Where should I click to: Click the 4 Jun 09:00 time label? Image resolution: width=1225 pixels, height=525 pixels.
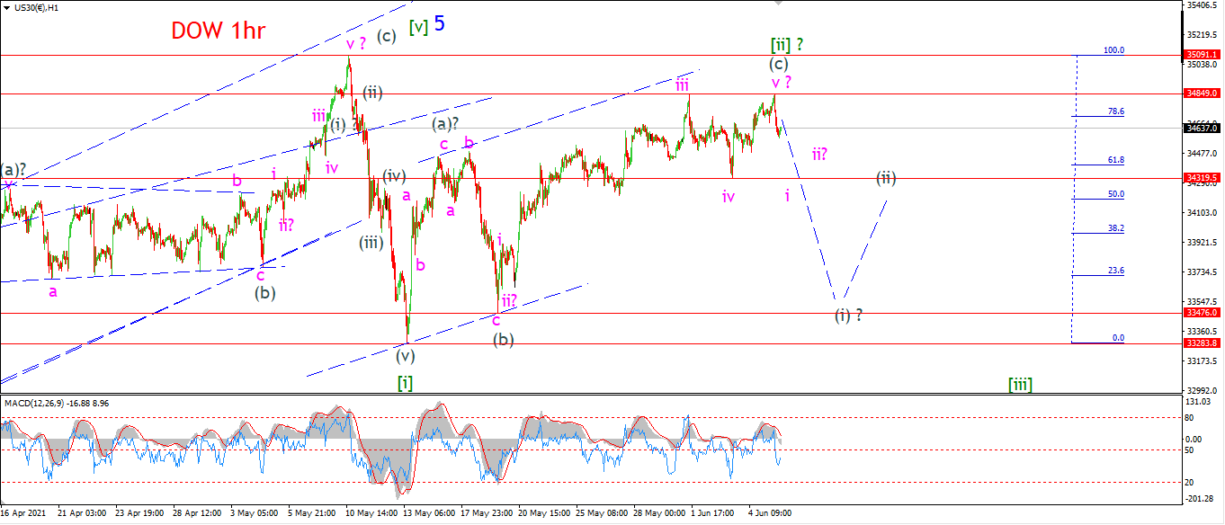770,513
